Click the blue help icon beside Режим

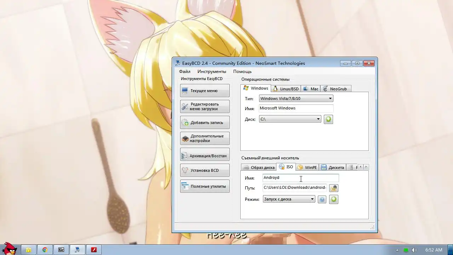tap(322, 199)
